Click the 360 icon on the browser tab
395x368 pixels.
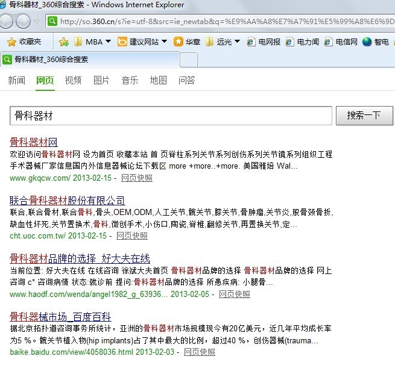[x=7, y=60]
